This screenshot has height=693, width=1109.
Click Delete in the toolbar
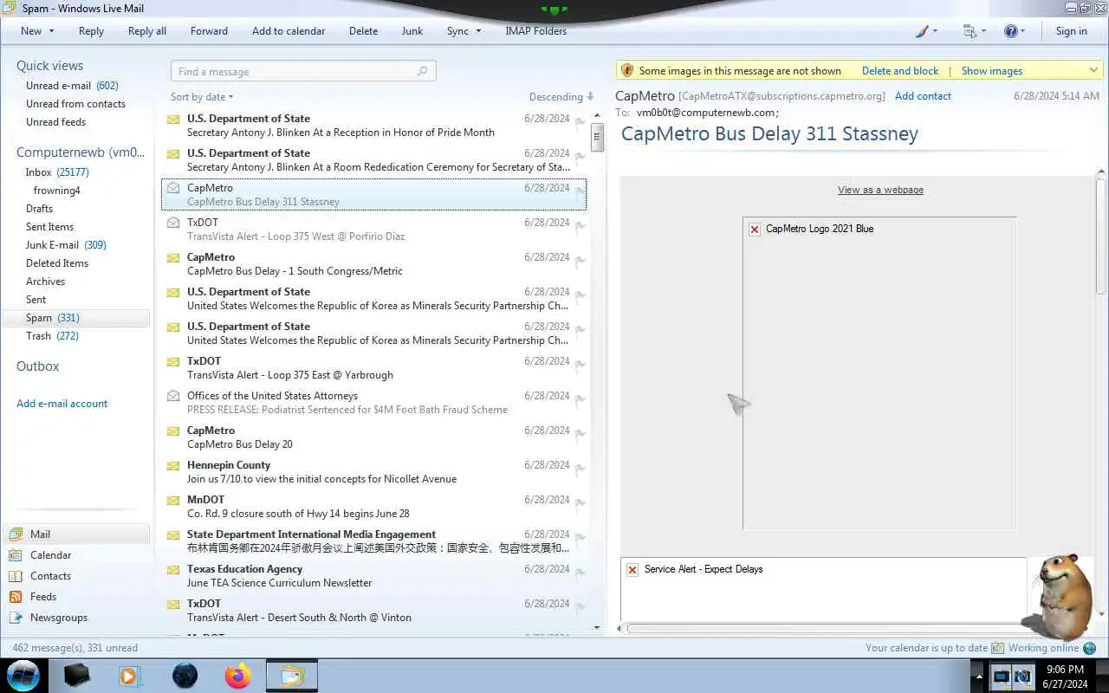click(x=363, y=31)
